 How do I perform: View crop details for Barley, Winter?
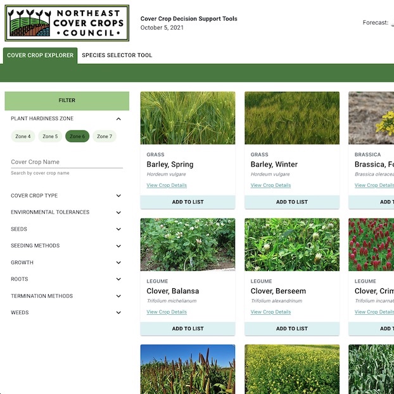pyautogui.click(x=270, y=185)
